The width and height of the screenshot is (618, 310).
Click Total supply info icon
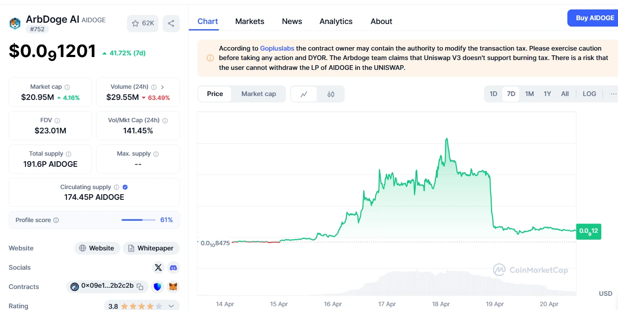(69, 154)
